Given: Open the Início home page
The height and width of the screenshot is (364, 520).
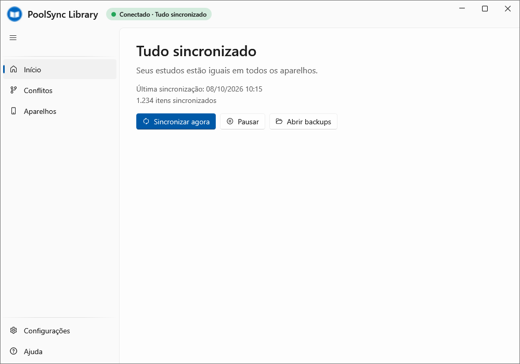Looking at the screenshot, I should 60,69.
